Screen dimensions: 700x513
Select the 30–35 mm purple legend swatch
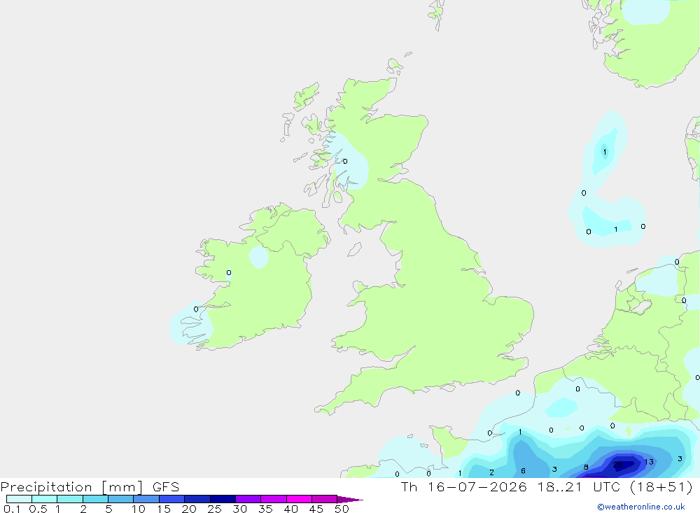click(x=248, y=499)
